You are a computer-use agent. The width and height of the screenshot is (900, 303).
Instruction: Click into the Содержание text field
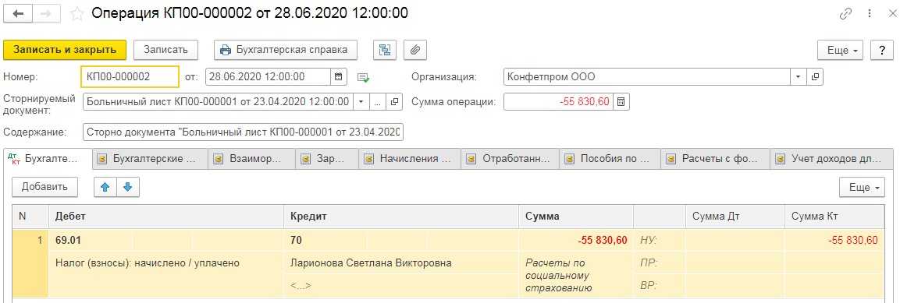tap(244, 132)
